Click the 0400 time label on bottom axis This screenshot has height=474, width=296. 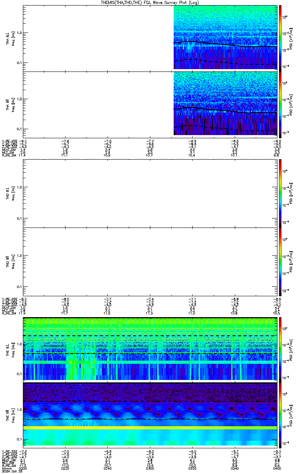pyautogui.click(x=277, y=468)
